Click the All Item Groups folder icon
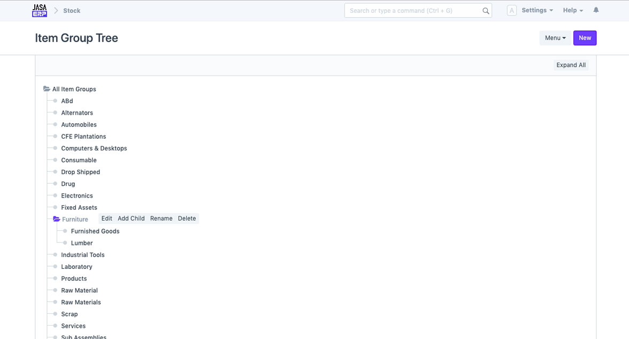Screen dimensions: 629x339 click(x=47, y=89)
